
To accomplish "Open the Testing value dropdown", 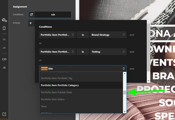I will click(x=108, y=52).
